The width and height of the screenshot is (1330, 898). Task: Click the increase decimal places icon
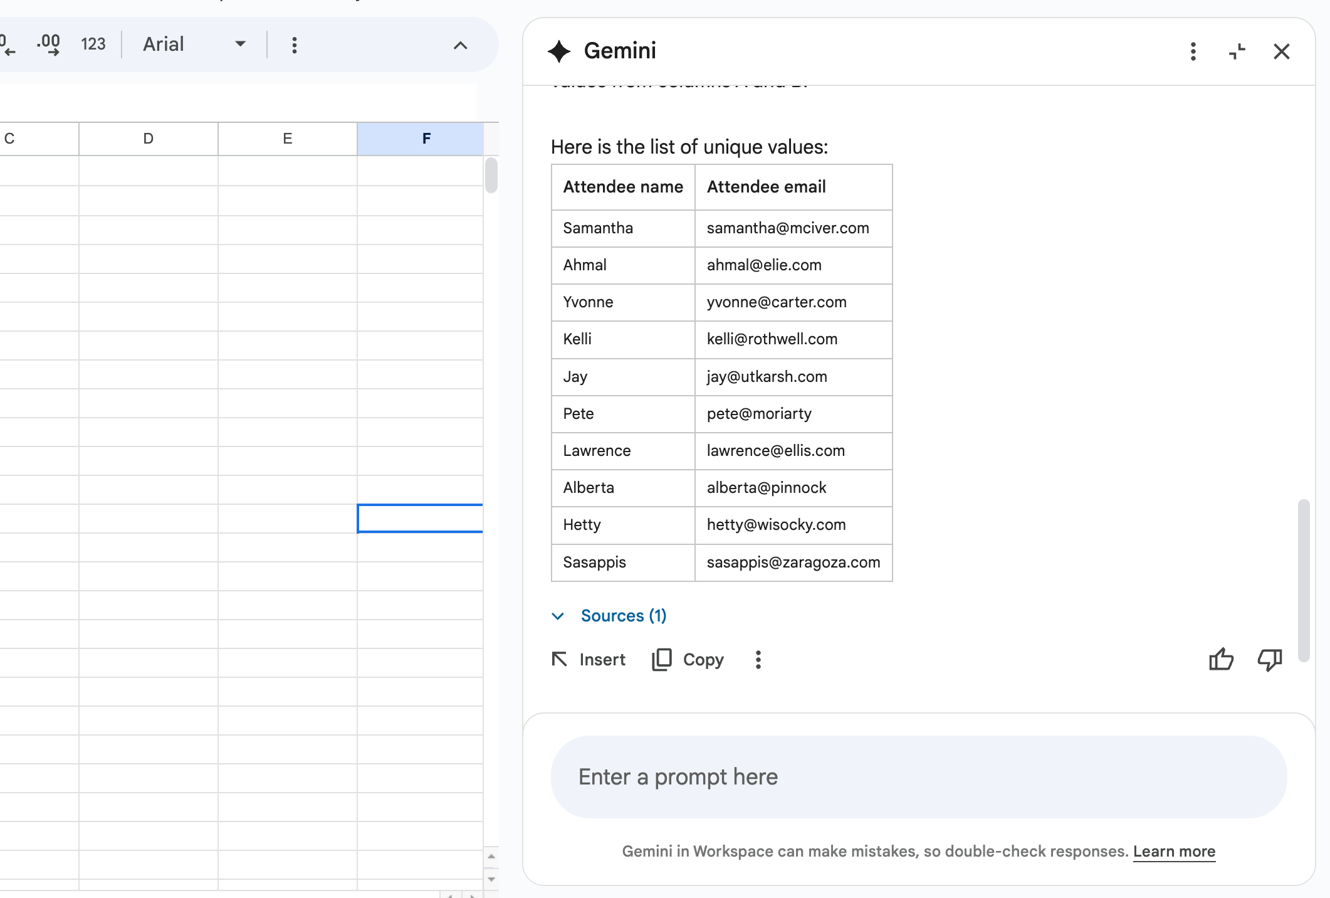(49, 45)
